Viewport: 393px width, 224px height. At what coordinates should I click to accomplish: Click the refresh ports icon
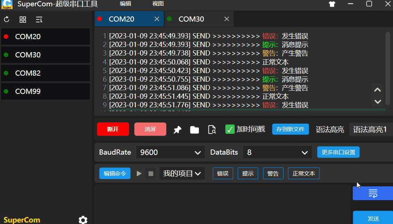click(x=6, y=19)
